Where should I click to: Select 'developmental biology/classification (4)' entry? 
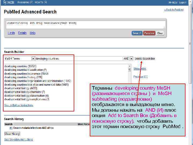pyautogui.click(x=26, y=96)
